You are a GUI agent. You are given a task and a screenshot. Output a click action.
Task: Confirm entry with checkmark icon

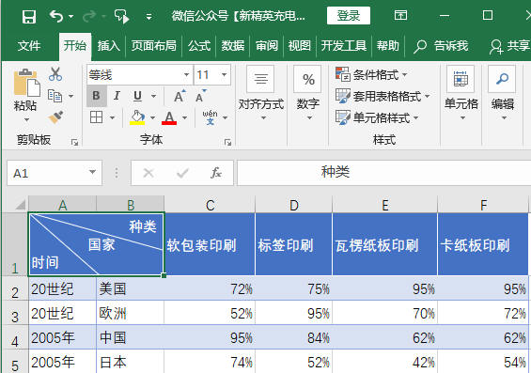(182, 173)
